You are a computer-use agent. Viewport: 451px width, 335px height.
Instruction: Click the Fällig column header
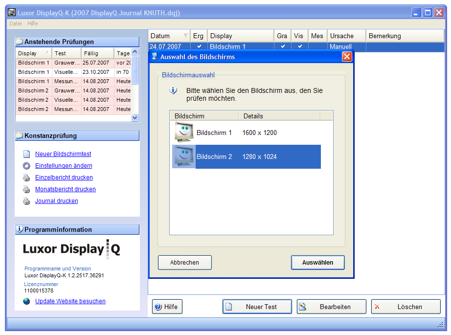coord(97,53)
